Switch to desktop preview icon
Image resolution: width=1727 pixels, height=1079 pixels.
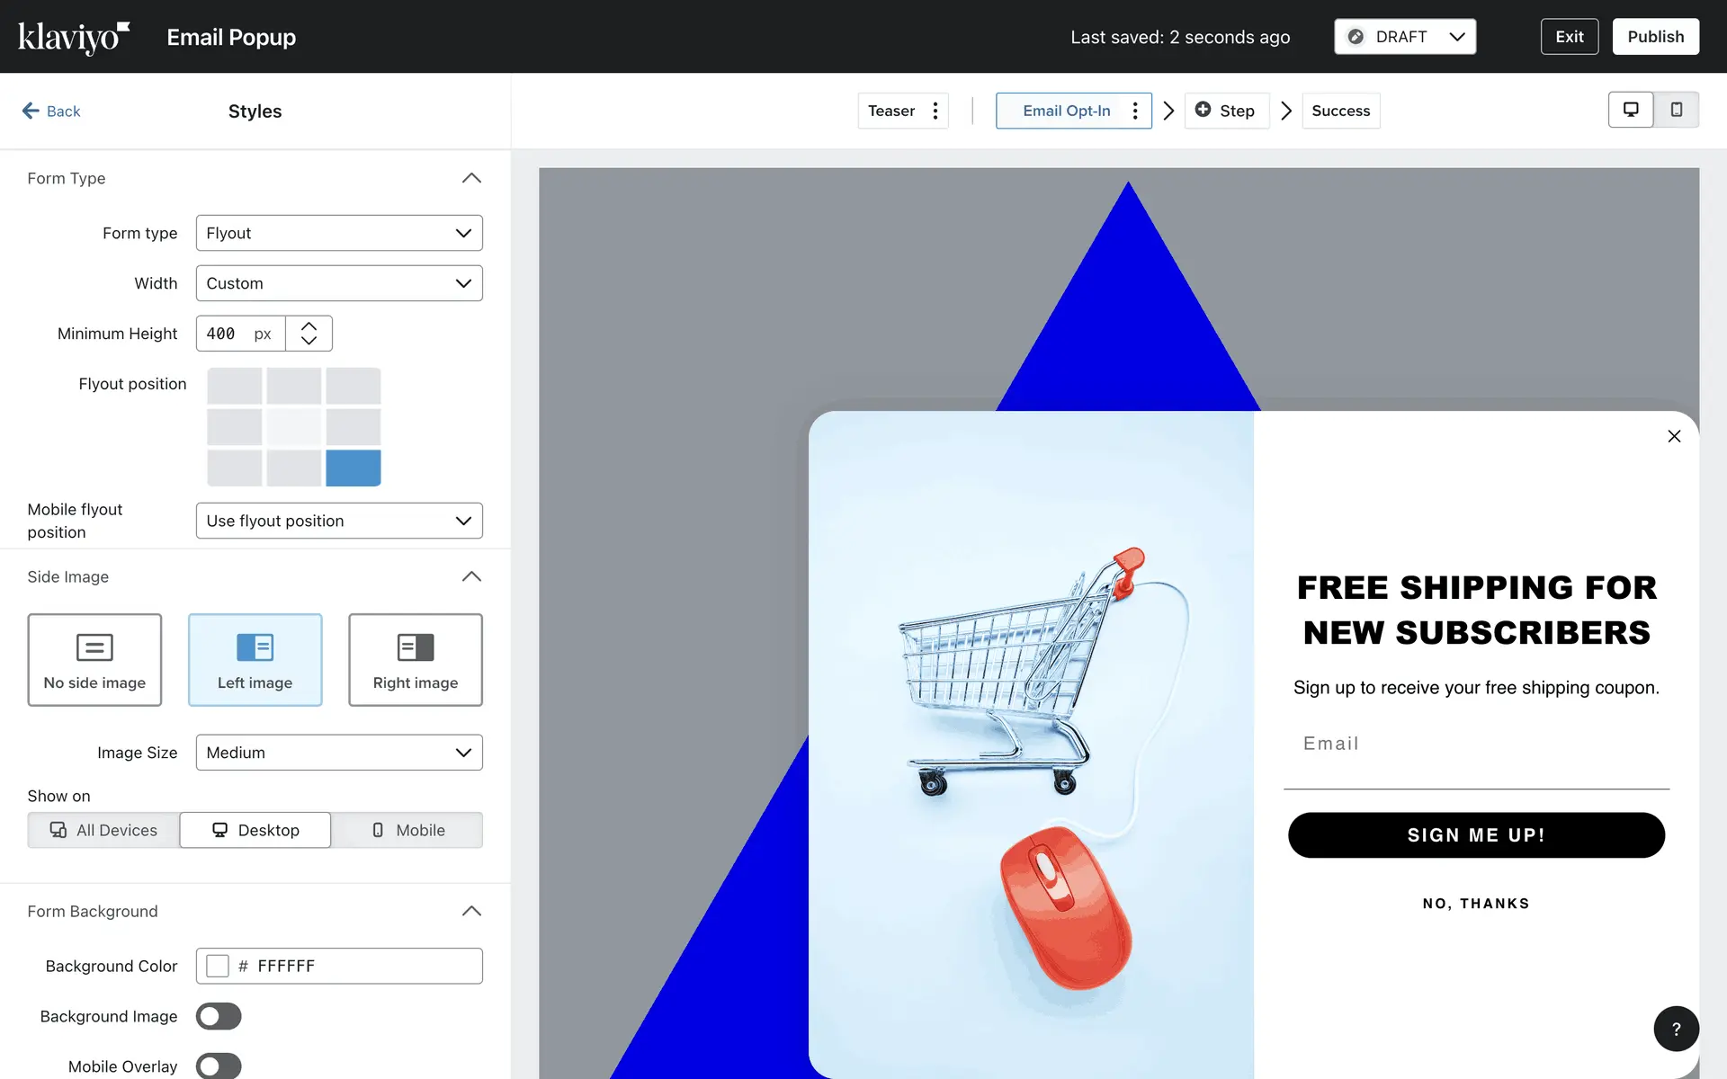pos(1630,110)
